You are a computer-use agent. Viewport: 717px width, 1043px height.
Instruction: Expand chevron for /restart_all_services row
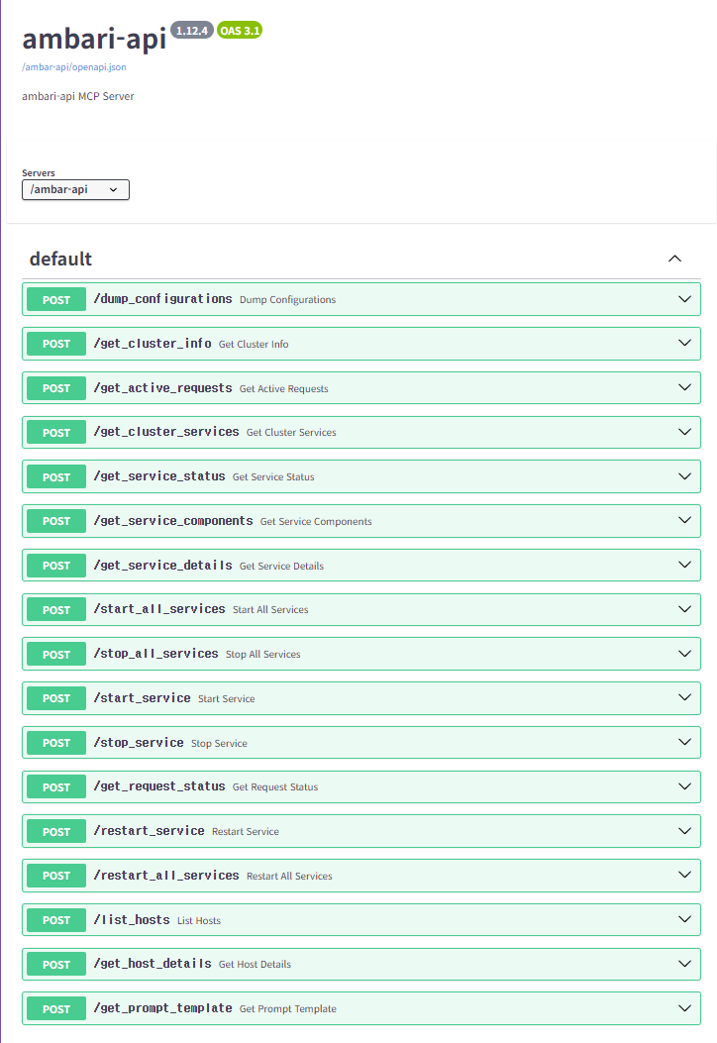[684, 876]
